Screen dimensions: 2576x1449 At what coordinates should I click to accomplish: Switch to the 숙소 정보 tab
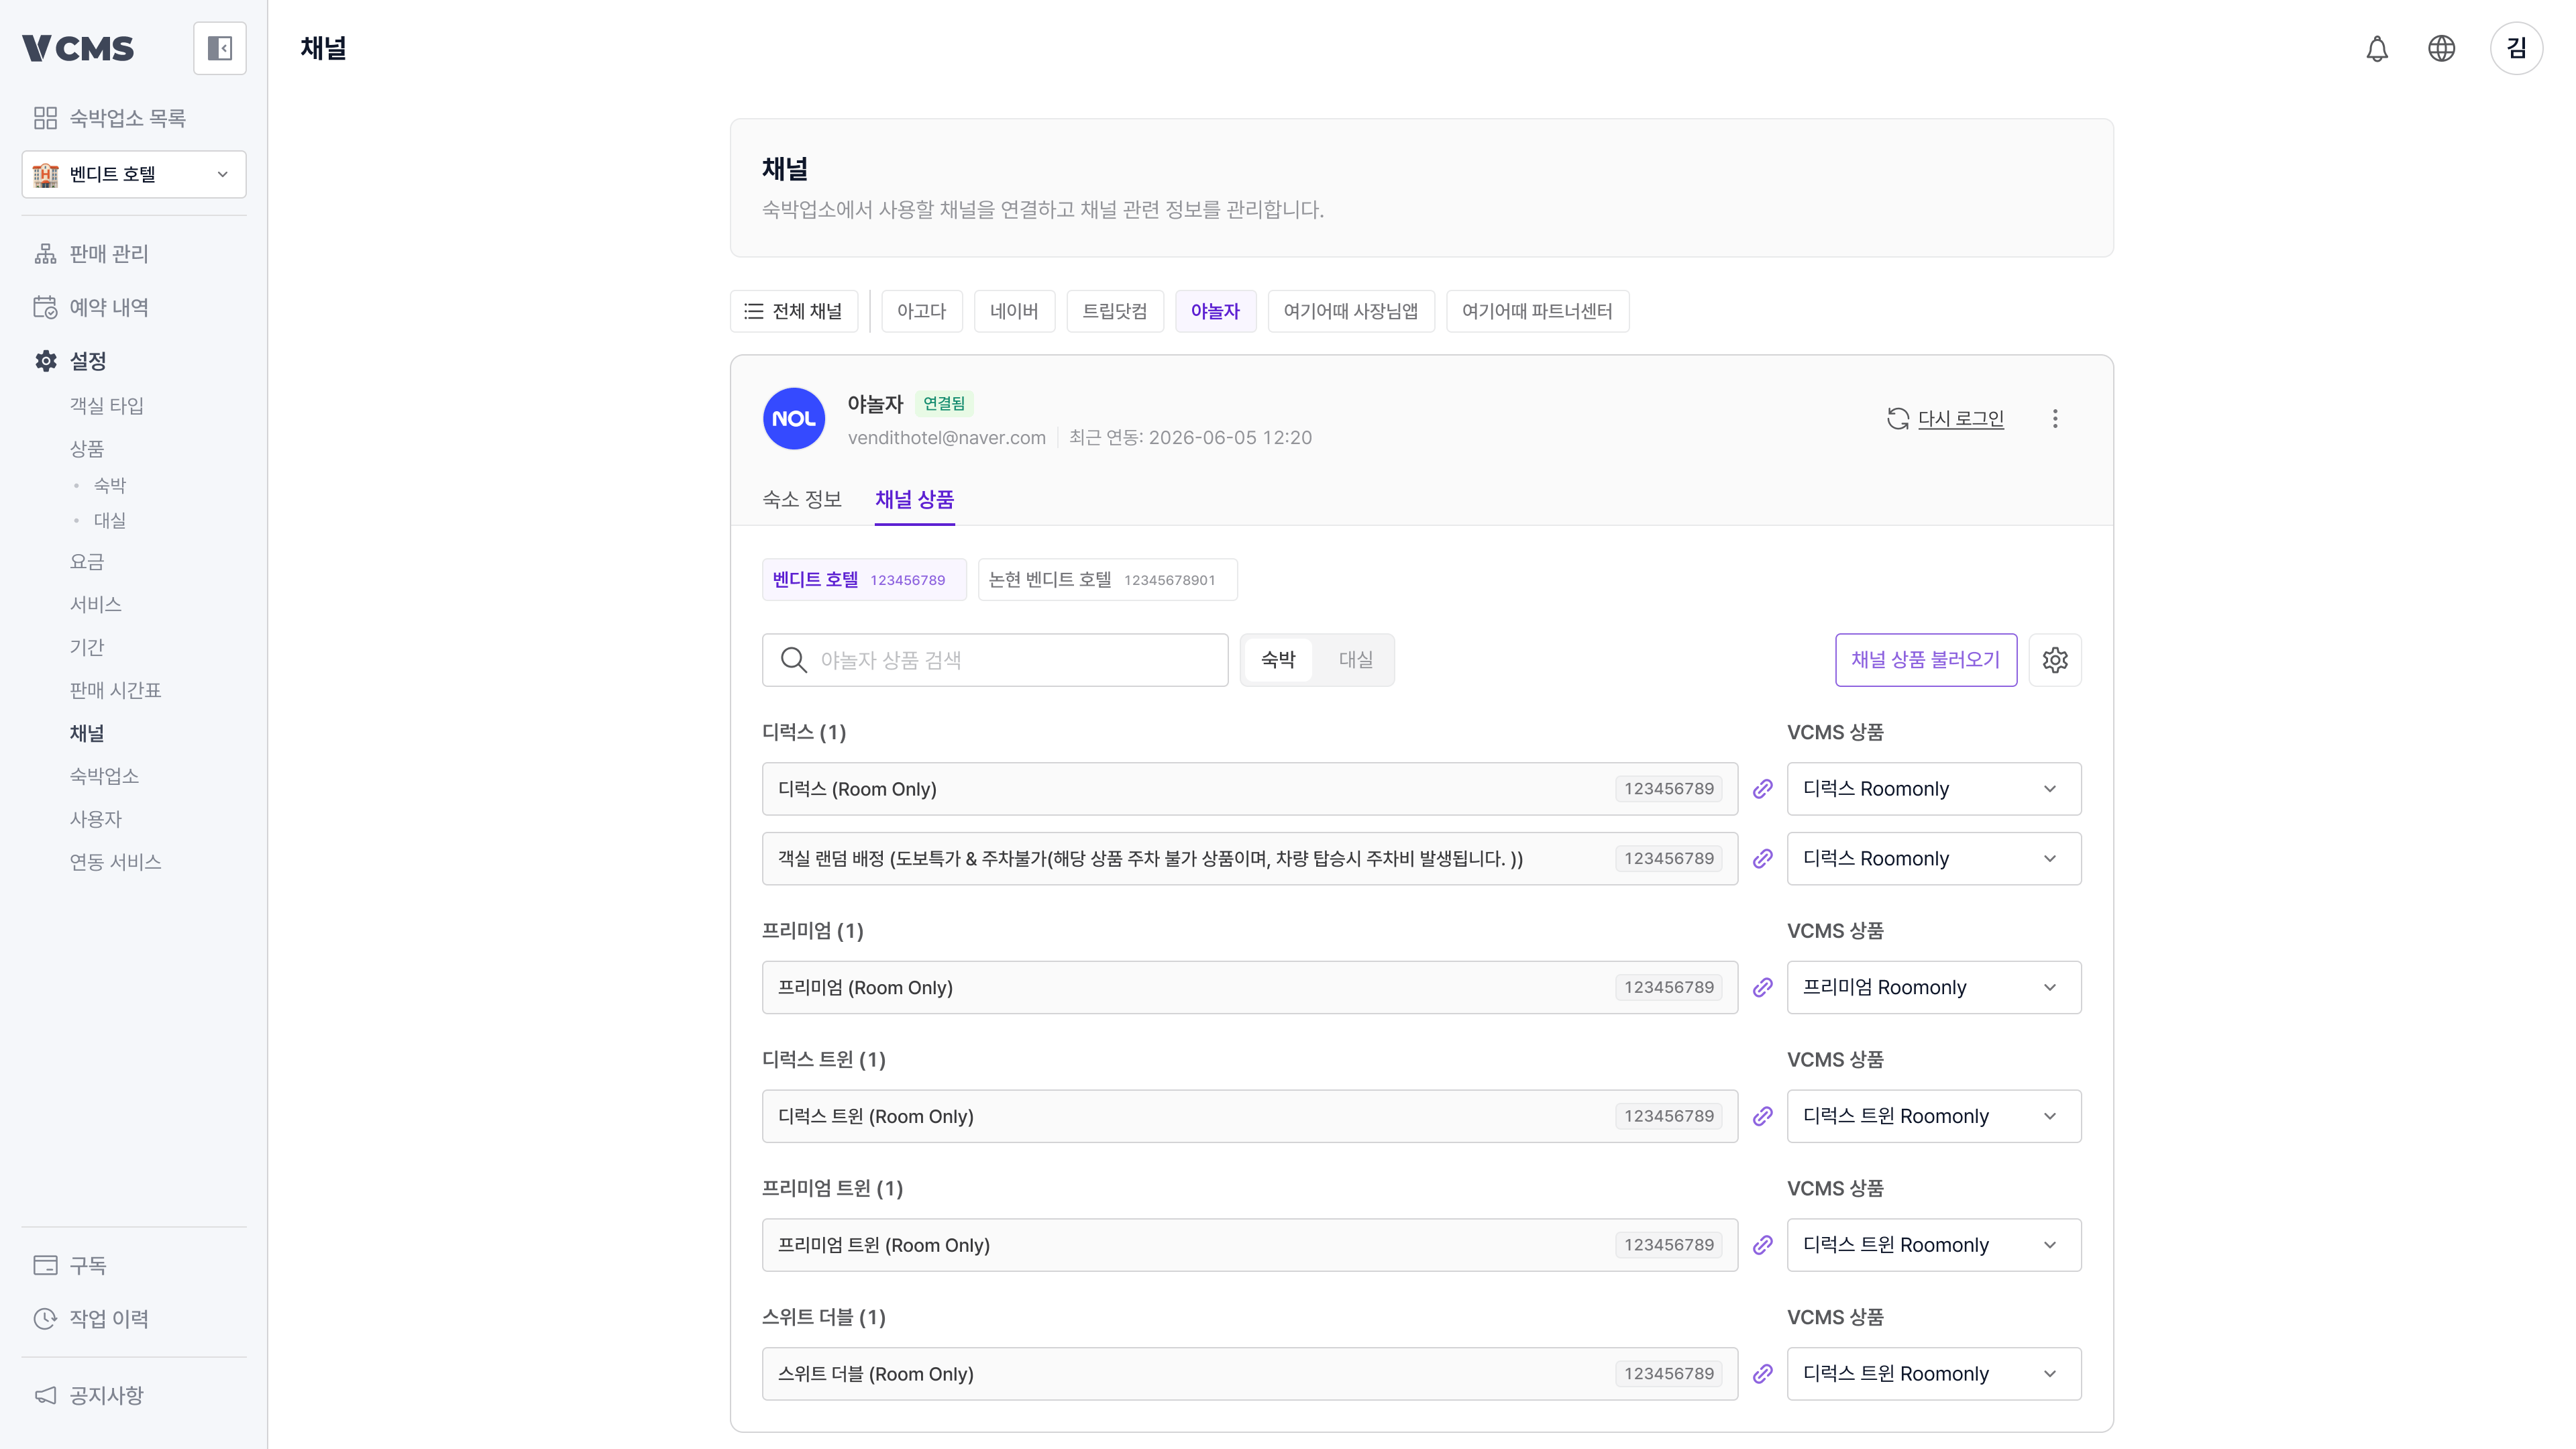click(802, 499)
